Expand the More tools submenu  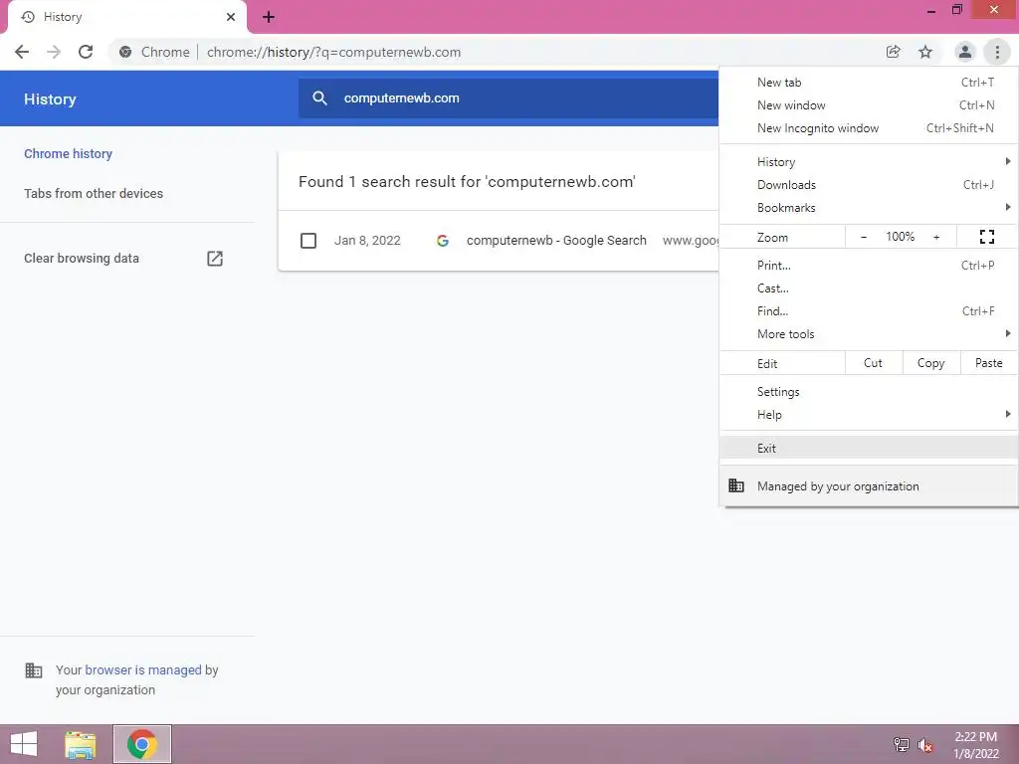coord(869,334)
